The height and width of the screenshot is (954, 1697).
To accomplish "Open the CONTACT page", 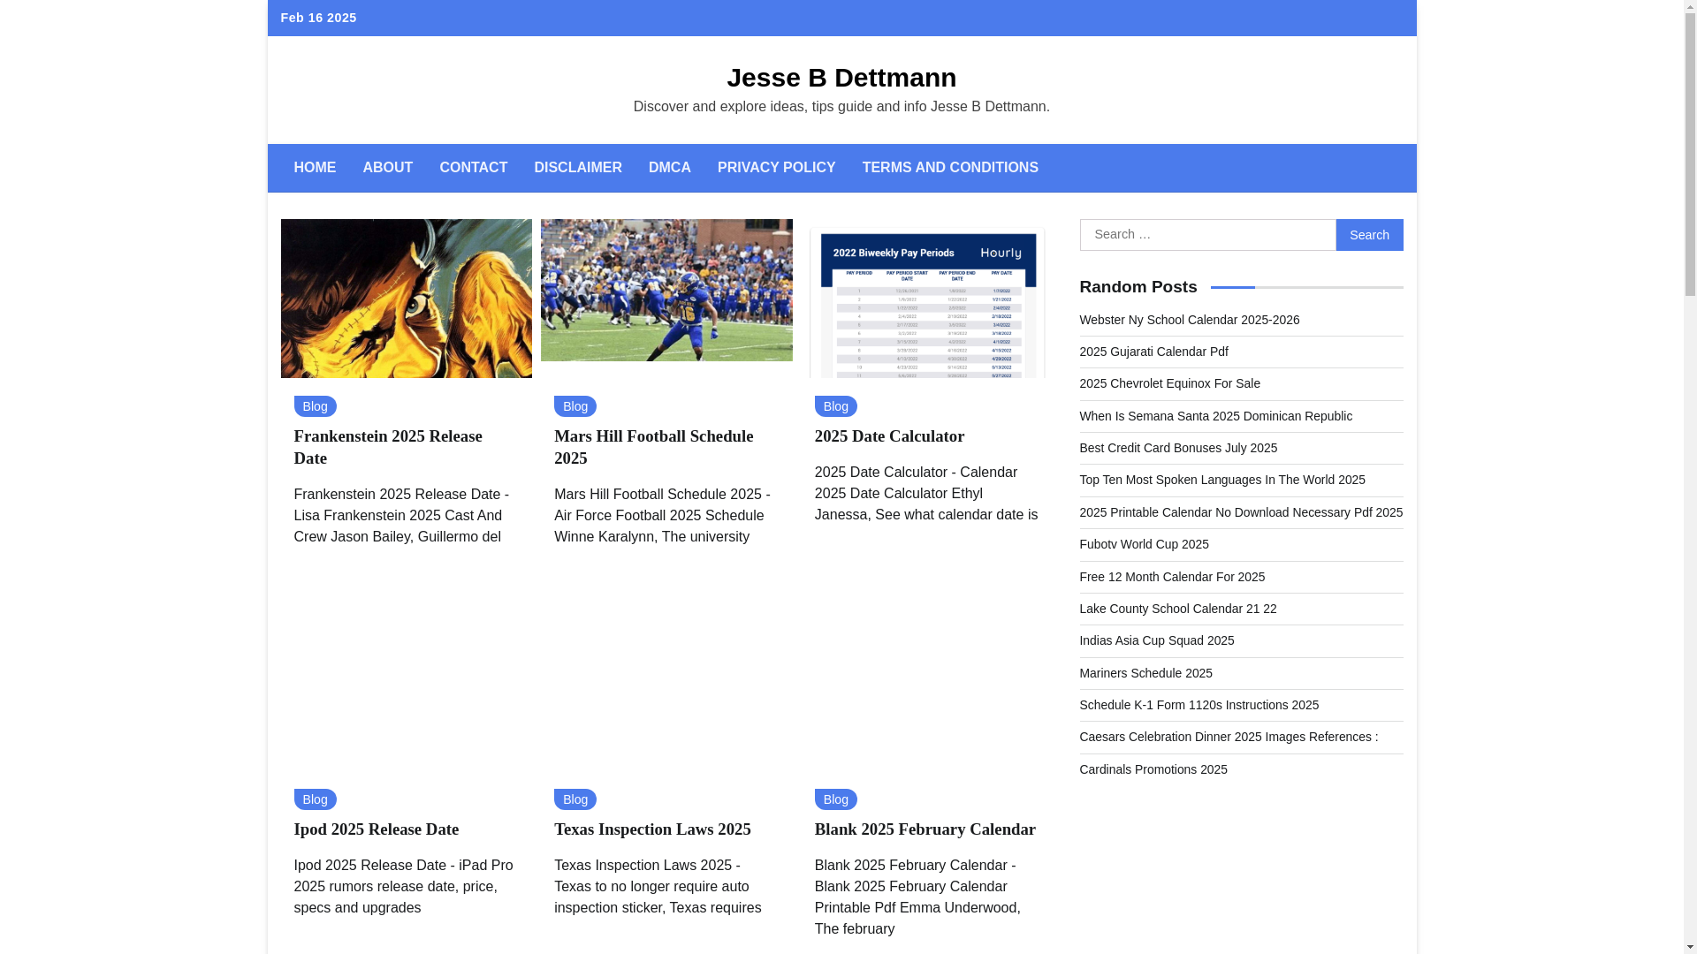I will (x=473, y=168).
